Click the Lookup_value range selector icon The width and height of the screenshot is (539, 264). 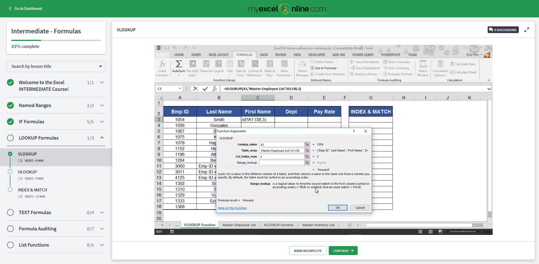point(307,144)
